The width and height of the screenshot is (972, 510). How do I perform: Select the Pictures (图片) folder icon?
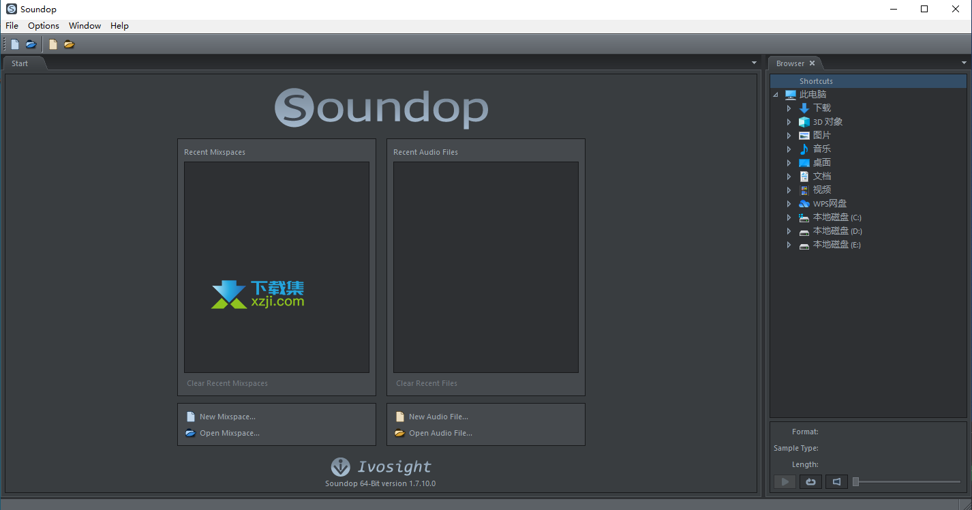coord(804,136)
